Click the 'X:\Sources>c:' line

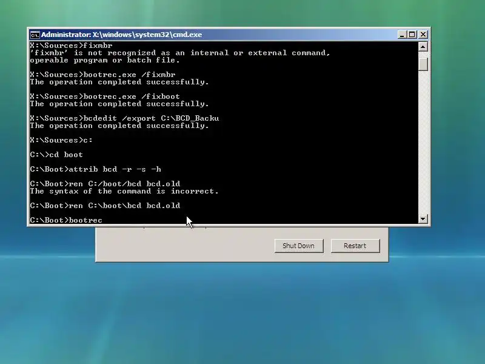point(61,140)
